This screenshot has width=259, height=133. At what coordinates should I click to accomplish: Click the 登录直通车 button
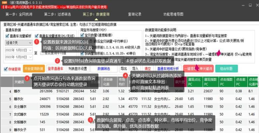click(56, 68)
